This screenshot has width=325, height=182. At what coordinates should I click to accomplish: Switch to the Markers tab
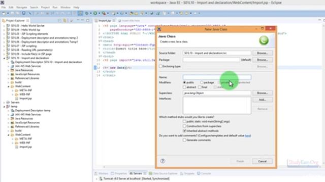(102, 173)
